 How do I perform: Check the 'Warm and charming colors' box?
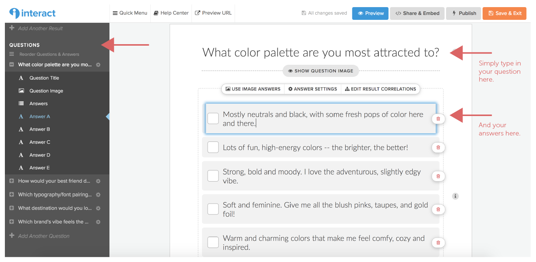point(213,242)
